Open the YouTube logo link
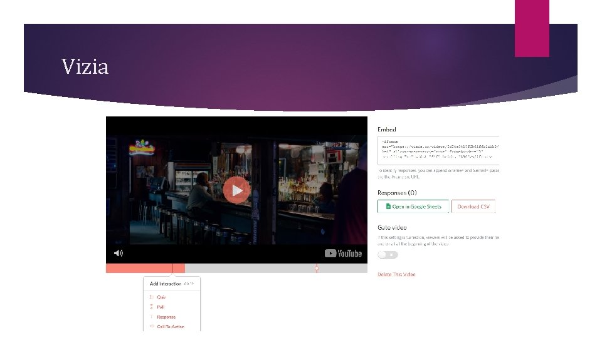The width and height of the screenshot is (602, 338). 343,253
